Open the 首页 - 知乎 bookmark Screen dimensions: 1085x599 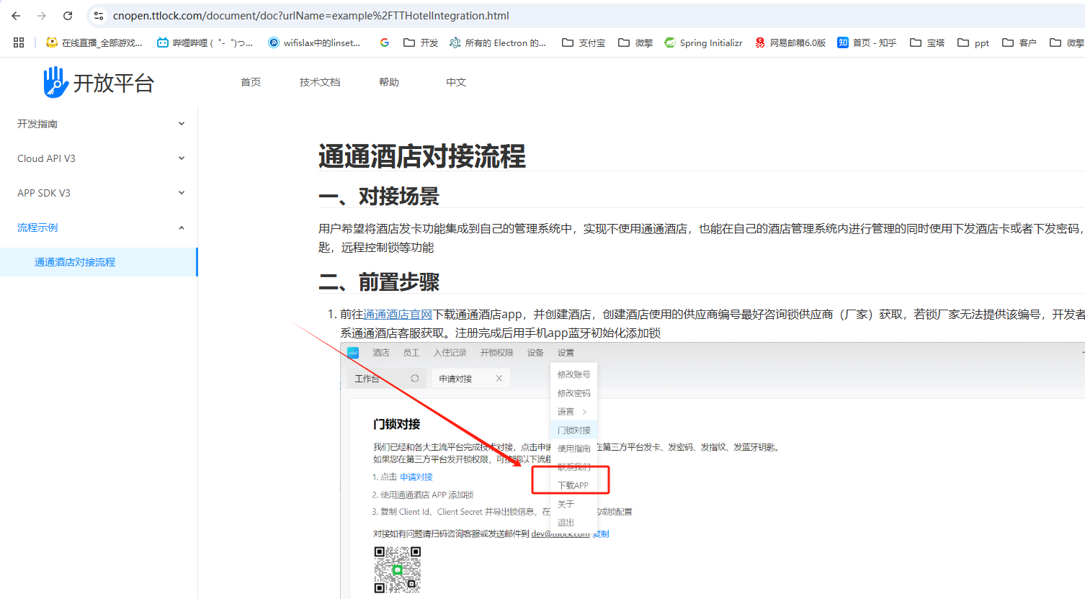[x=867, y=42]
